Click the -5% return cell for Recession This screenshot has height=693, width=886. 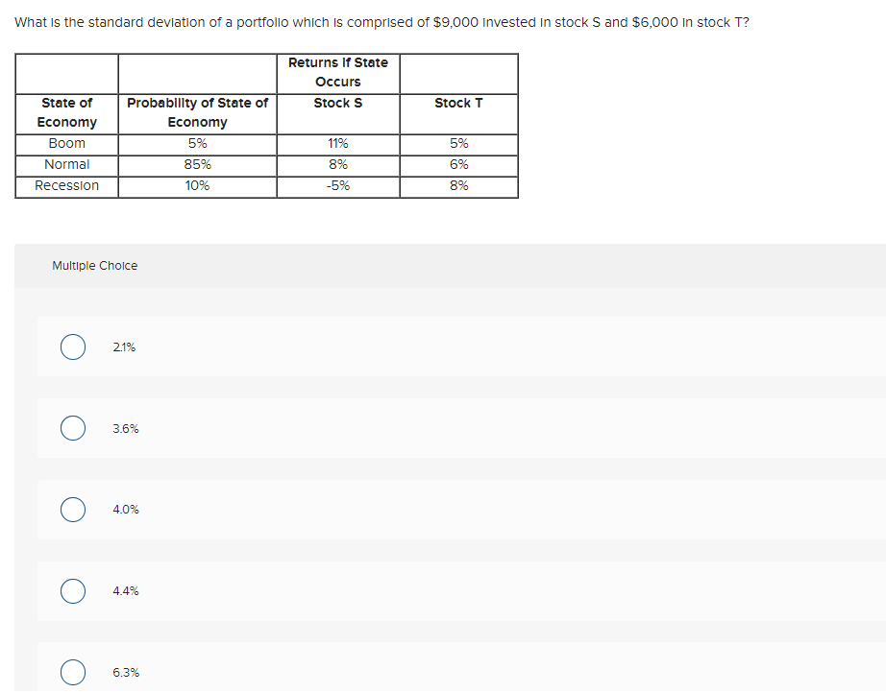338,185
